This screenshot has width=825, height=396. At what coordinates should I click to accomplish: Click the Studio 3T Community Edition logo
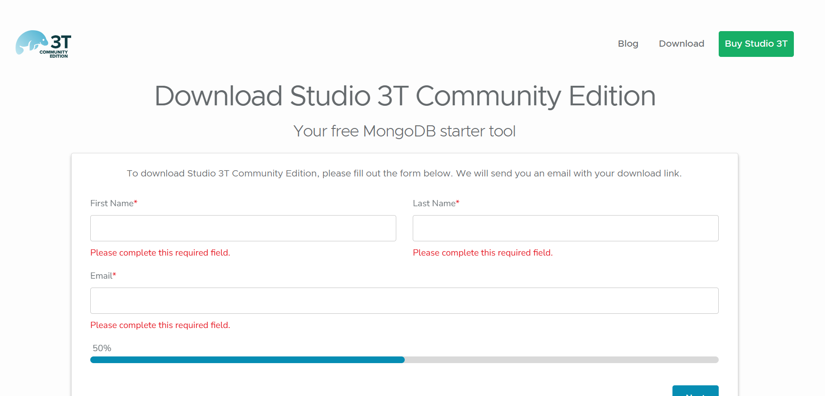pyautogui.click(x=44, y=44)
